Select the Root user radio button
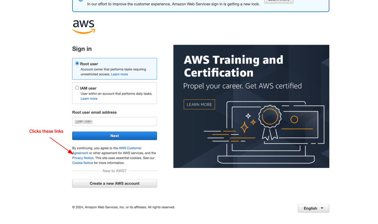This screenshot has width=378, height=224. (77, 64)
